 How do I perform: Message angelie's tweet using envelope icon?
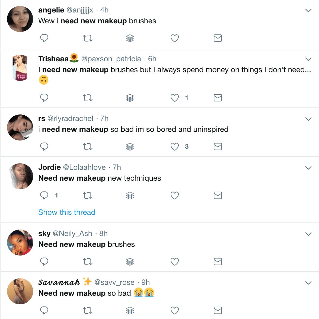218,38
